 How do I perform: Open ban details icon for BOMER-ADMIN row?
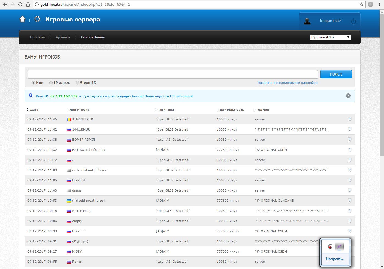click(x=349, y=140)
